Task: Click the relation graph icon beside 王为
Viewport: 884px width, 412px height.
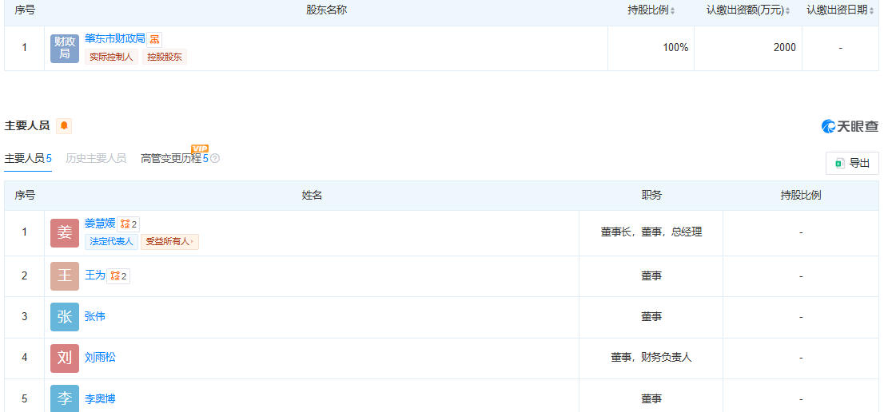Action: 118,276
